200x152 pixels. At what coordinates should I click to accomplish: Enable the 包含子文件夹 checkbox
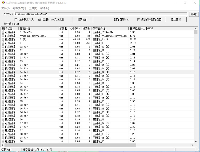(x=16, y=19)
